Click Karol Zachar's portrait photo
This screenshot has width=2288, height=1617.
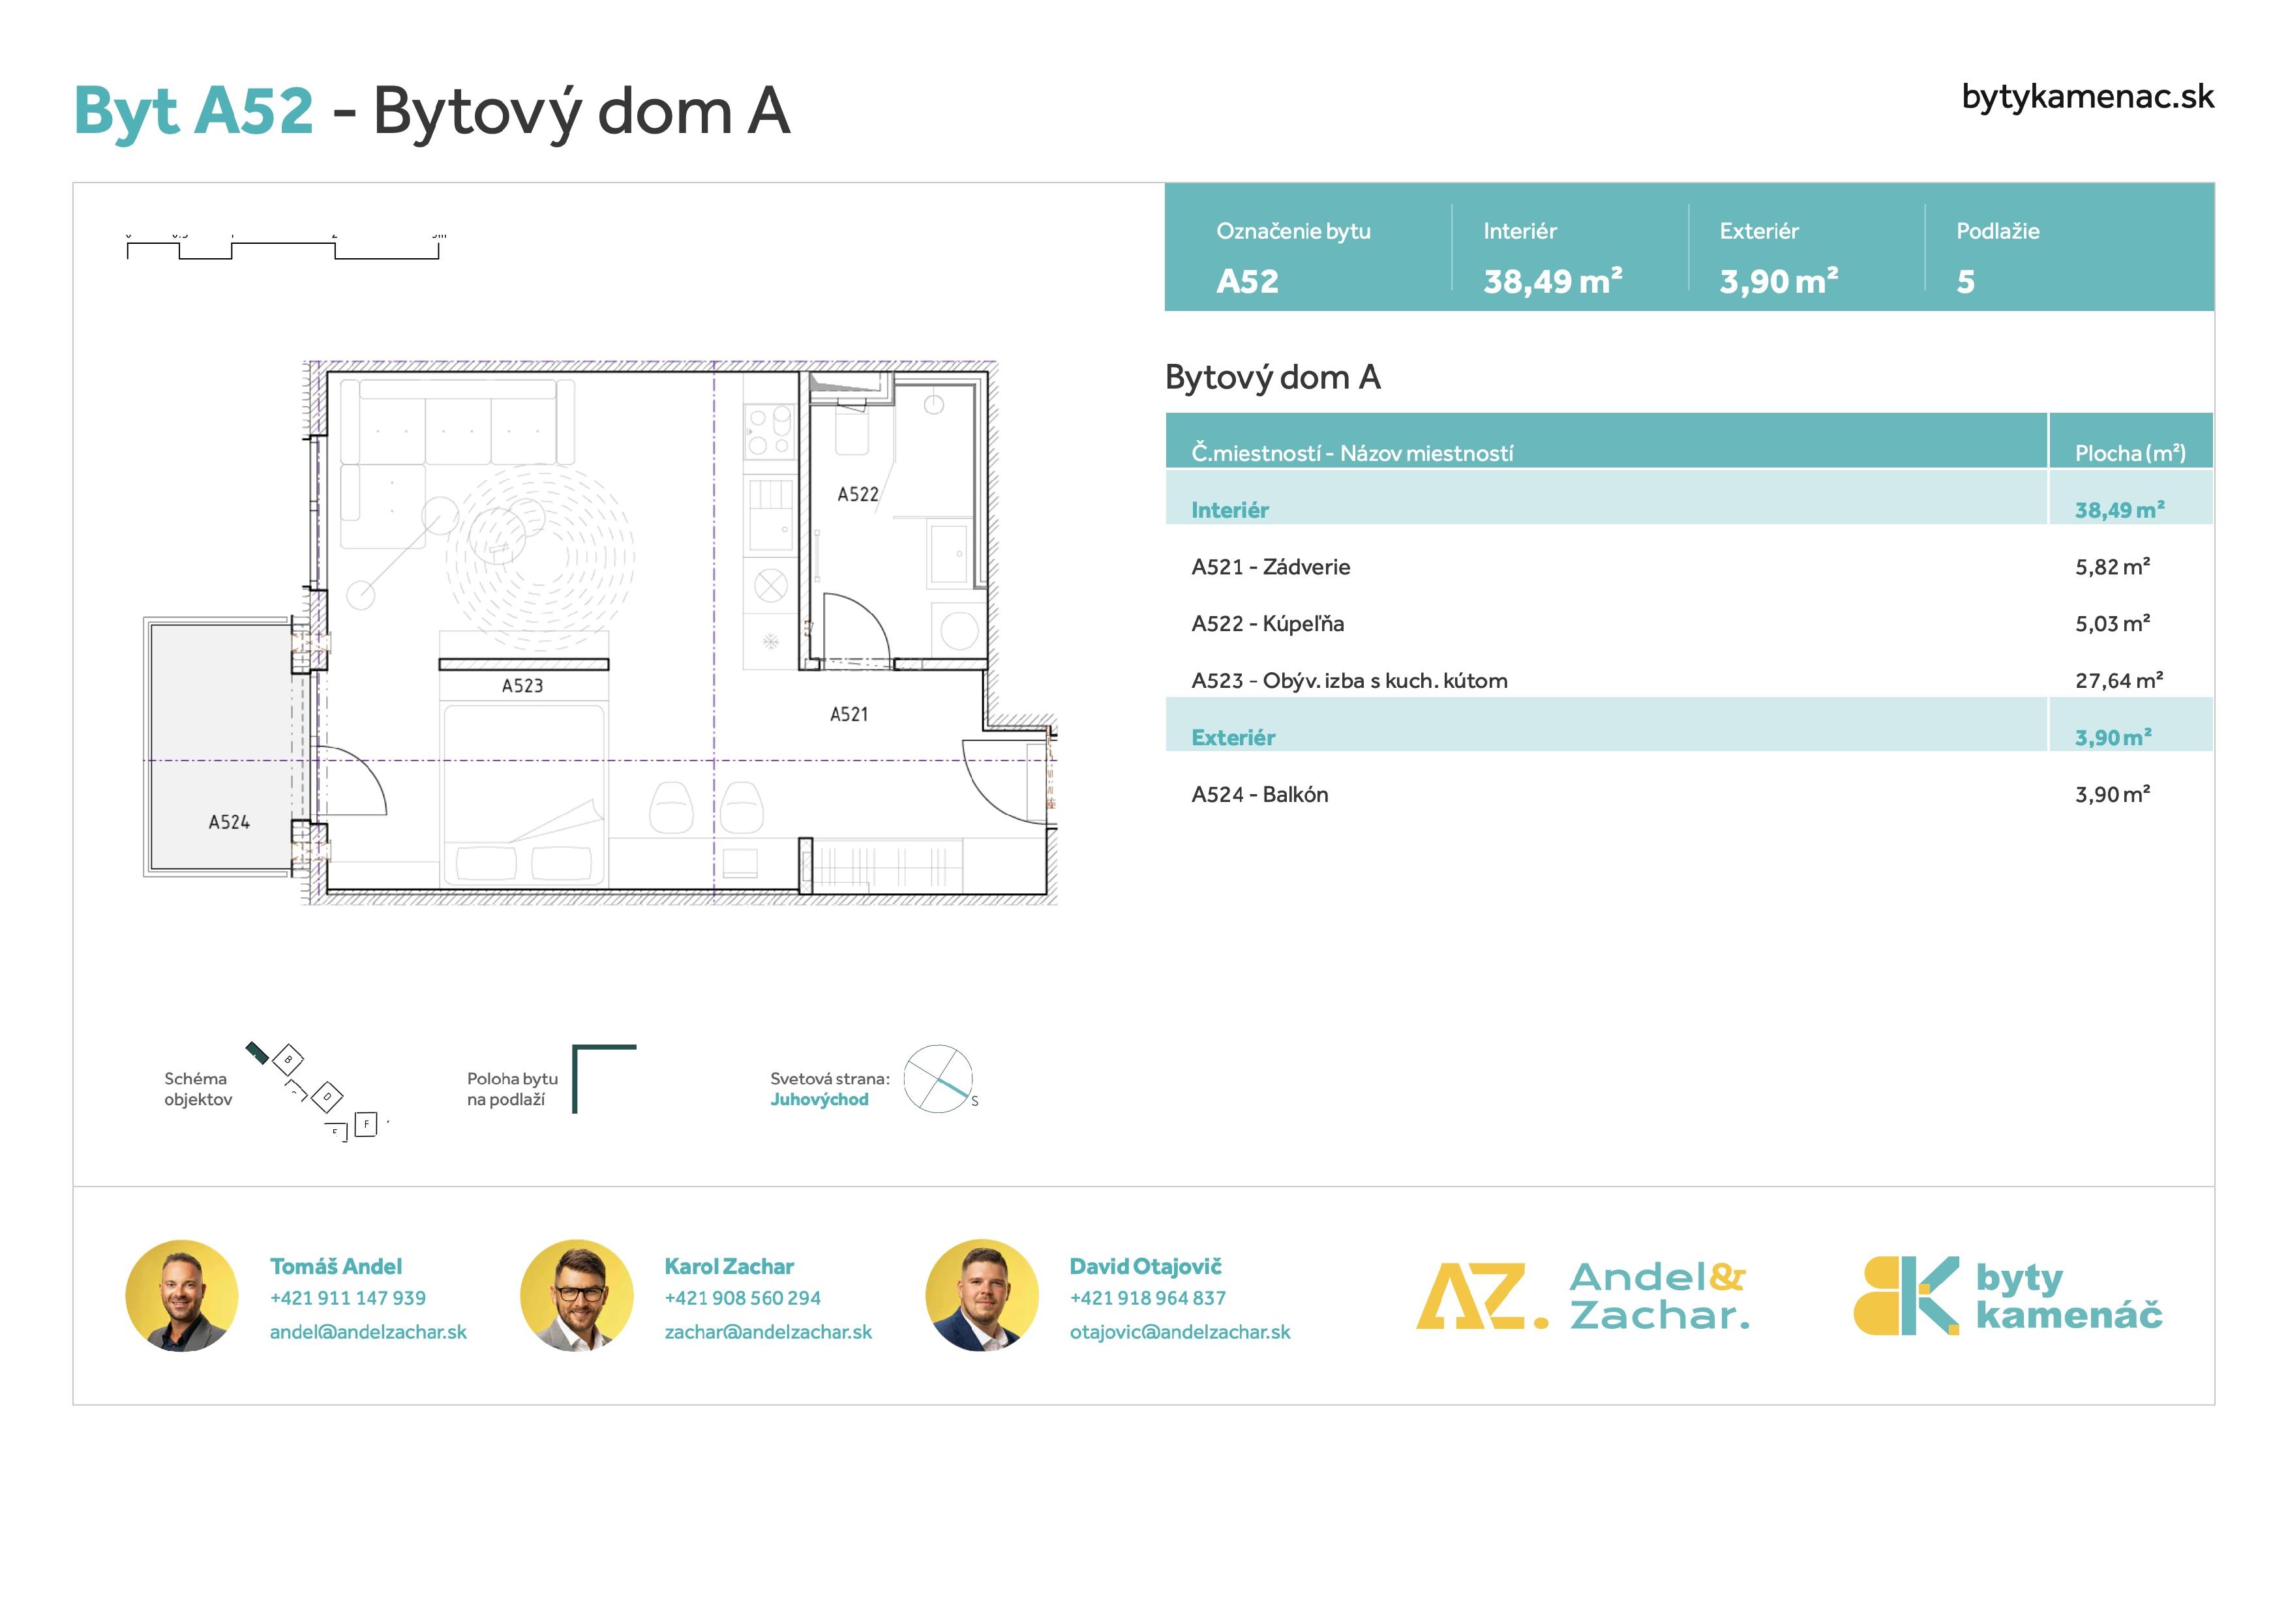577,1295
